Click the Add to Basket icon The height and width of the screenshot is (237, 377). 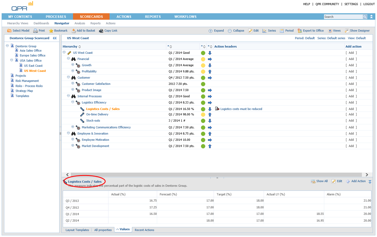click(x=74, y=31)
